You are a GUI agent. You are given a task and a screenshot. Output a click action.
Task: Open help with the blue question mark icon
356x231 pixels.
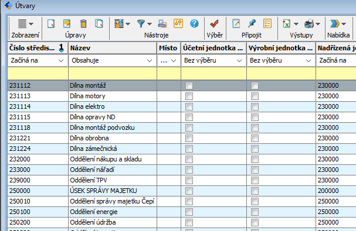194,23
